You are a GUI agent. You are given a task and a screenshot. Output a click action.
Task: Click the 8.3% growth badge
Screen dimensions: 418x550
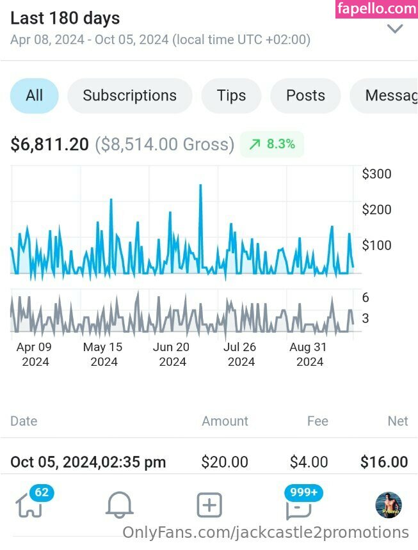click(272, 145)
